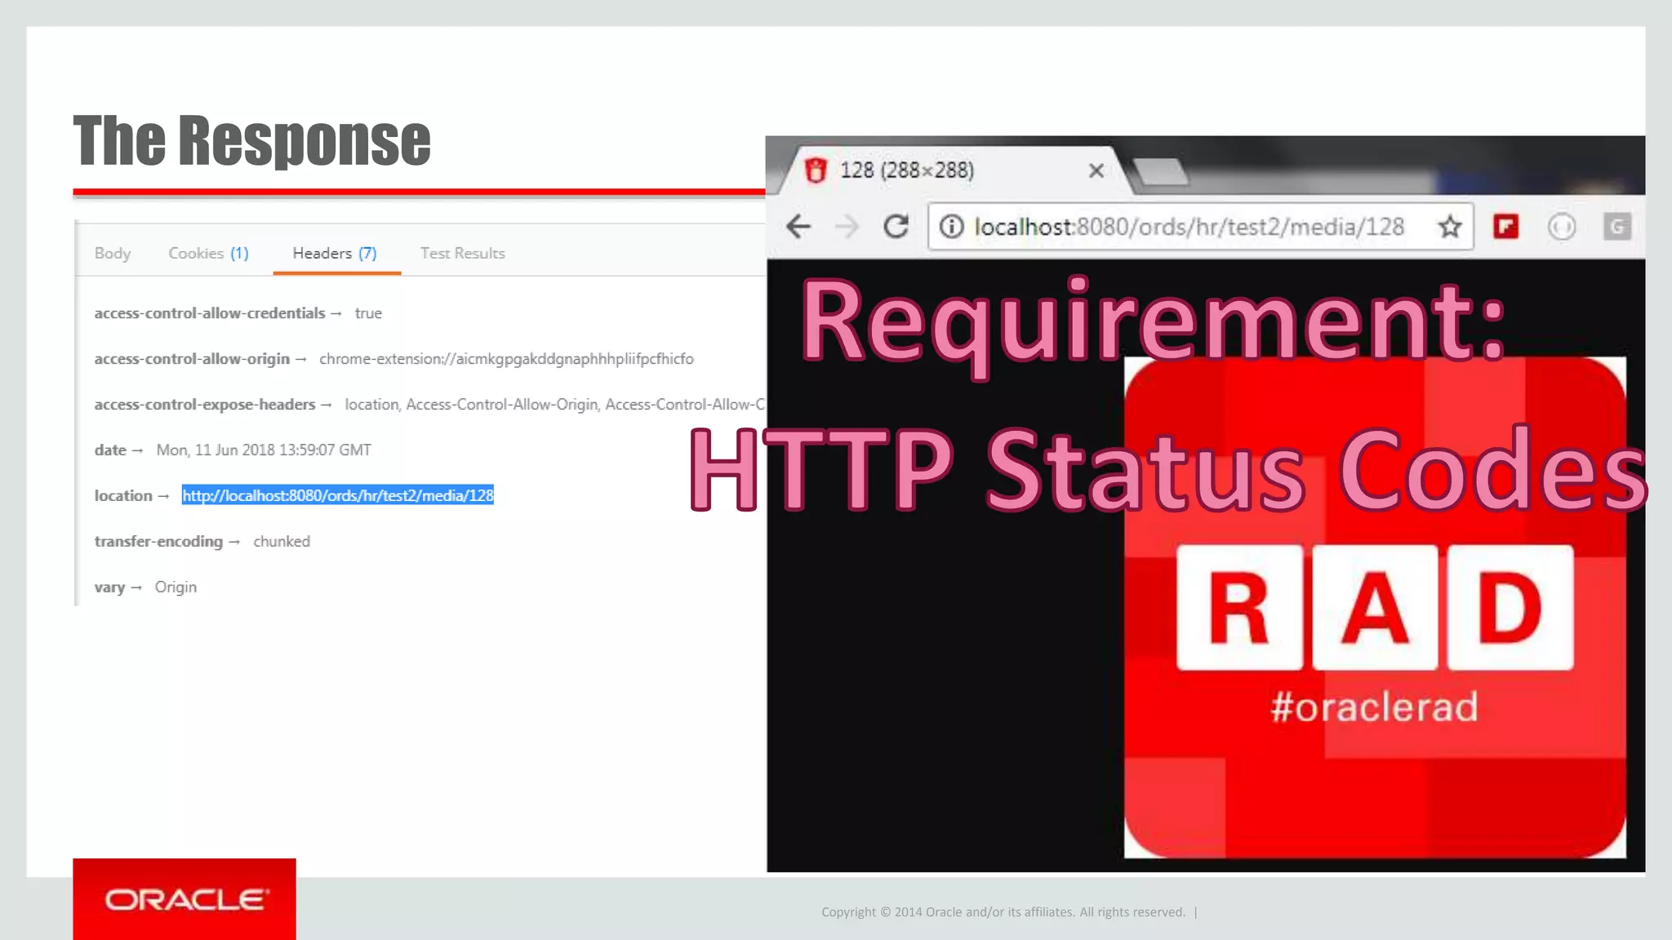Select the 128 (288×288) browser tab

(x=951, y=171)
